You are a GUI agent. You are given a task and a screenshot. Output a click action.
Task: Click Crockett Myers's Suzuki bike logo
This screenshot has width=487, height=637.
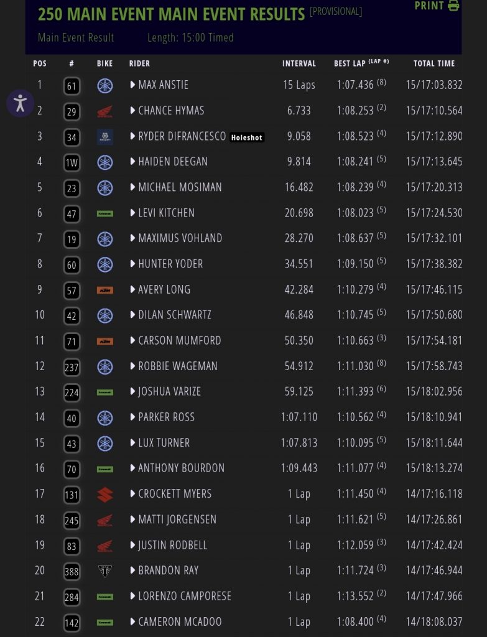[x=105, y=495]
